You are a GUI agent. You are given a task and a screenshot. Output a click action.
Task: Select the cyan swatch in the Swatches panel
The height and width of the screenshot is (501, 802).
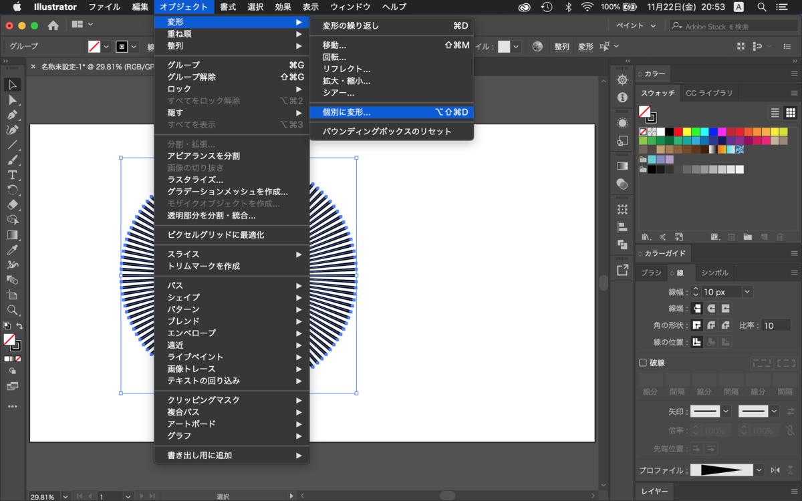click(x=704, y=131)
